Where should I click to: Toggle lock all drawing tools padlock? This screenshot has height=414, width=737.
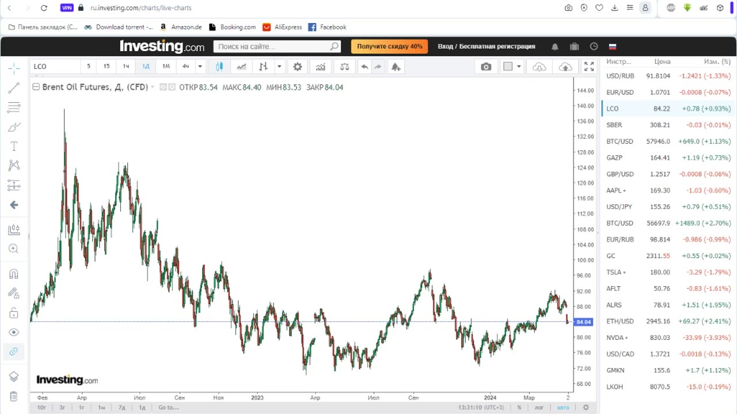click(x=14, y=313)
